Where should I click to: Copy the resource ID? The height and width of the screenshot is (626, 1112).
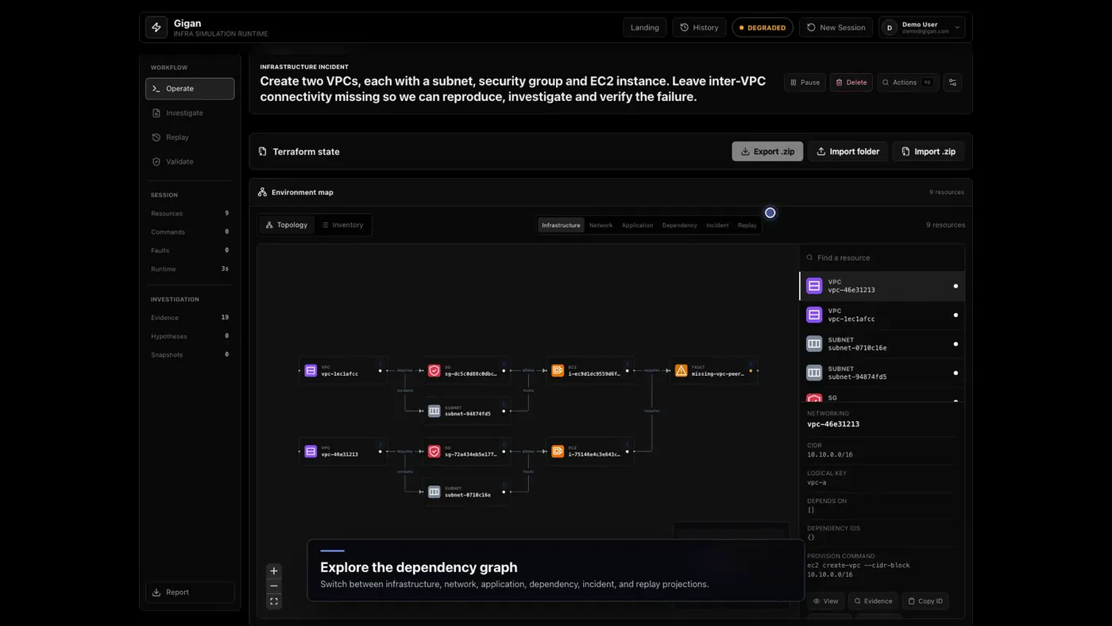(x=925, y=601)
